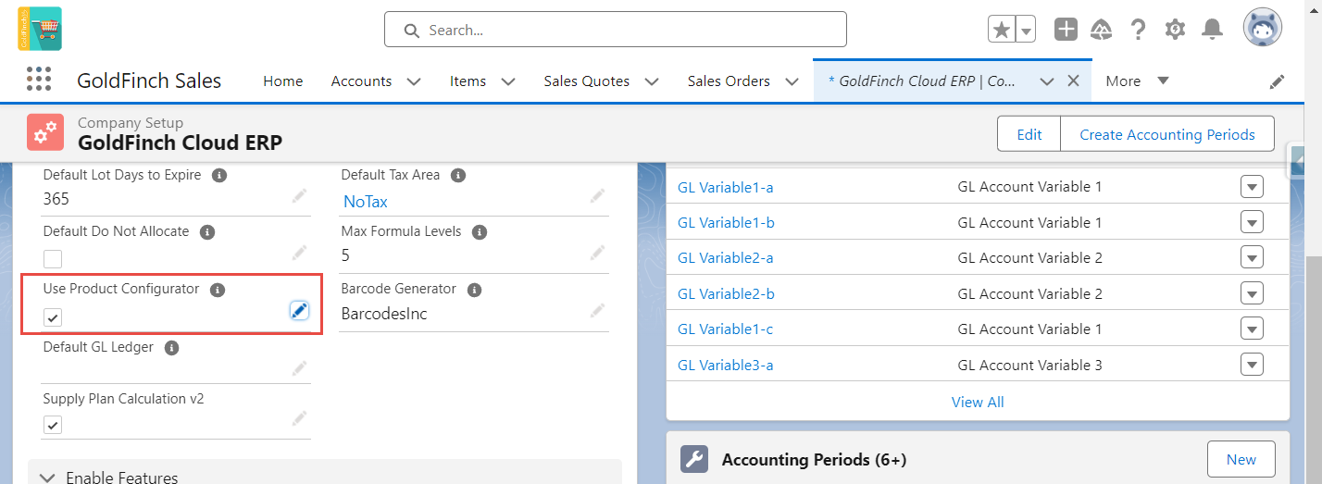The height and width of the screenshot is (484, 1322).
Task: Open Global Actions plus icon
Action: click(1066, 30)
